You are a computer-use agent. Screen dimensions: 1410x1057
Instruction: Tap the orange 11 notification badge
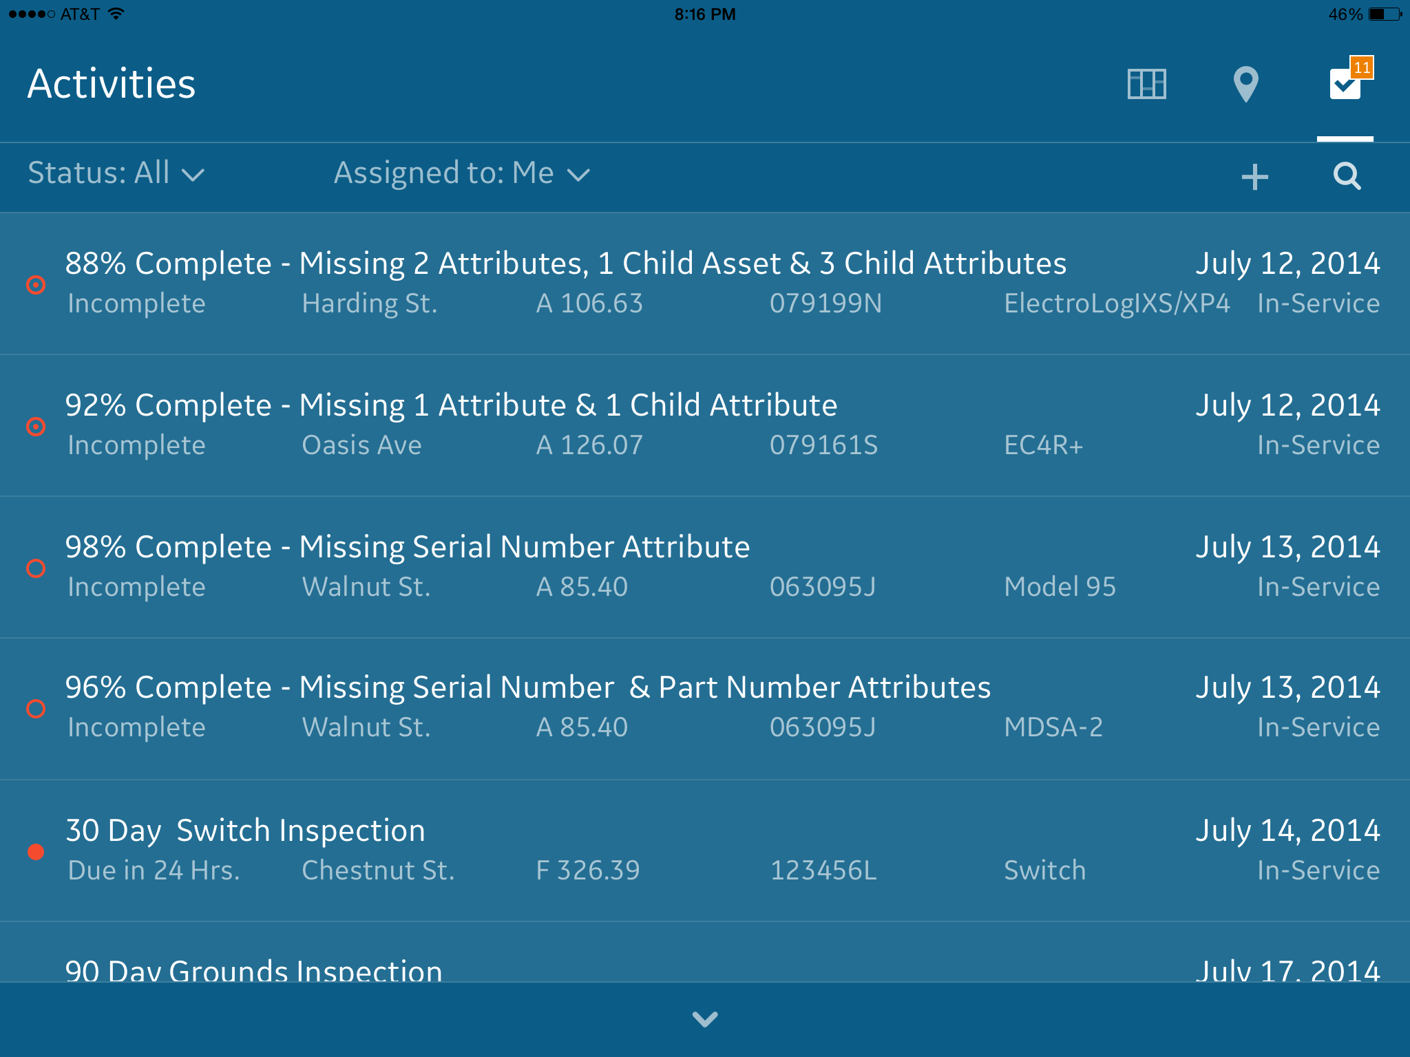[1362, 67]
